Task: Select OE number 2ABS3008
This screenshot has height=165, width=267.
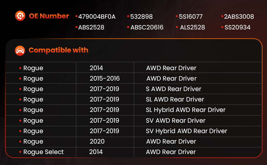Action: coord(239,17)
